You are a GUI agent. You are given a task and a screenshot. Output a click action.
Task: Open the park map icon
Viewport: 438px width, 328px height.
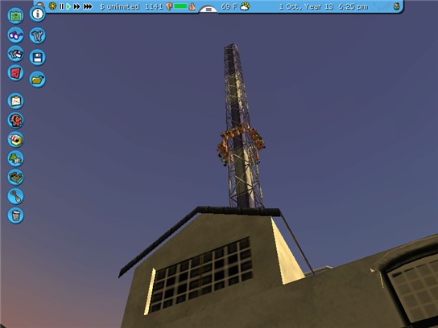15,15
